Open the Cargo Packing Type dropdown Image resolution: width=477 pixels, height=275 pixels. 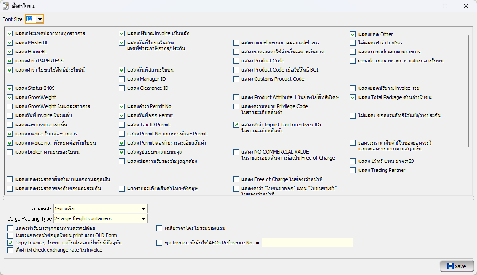[143, 219]
